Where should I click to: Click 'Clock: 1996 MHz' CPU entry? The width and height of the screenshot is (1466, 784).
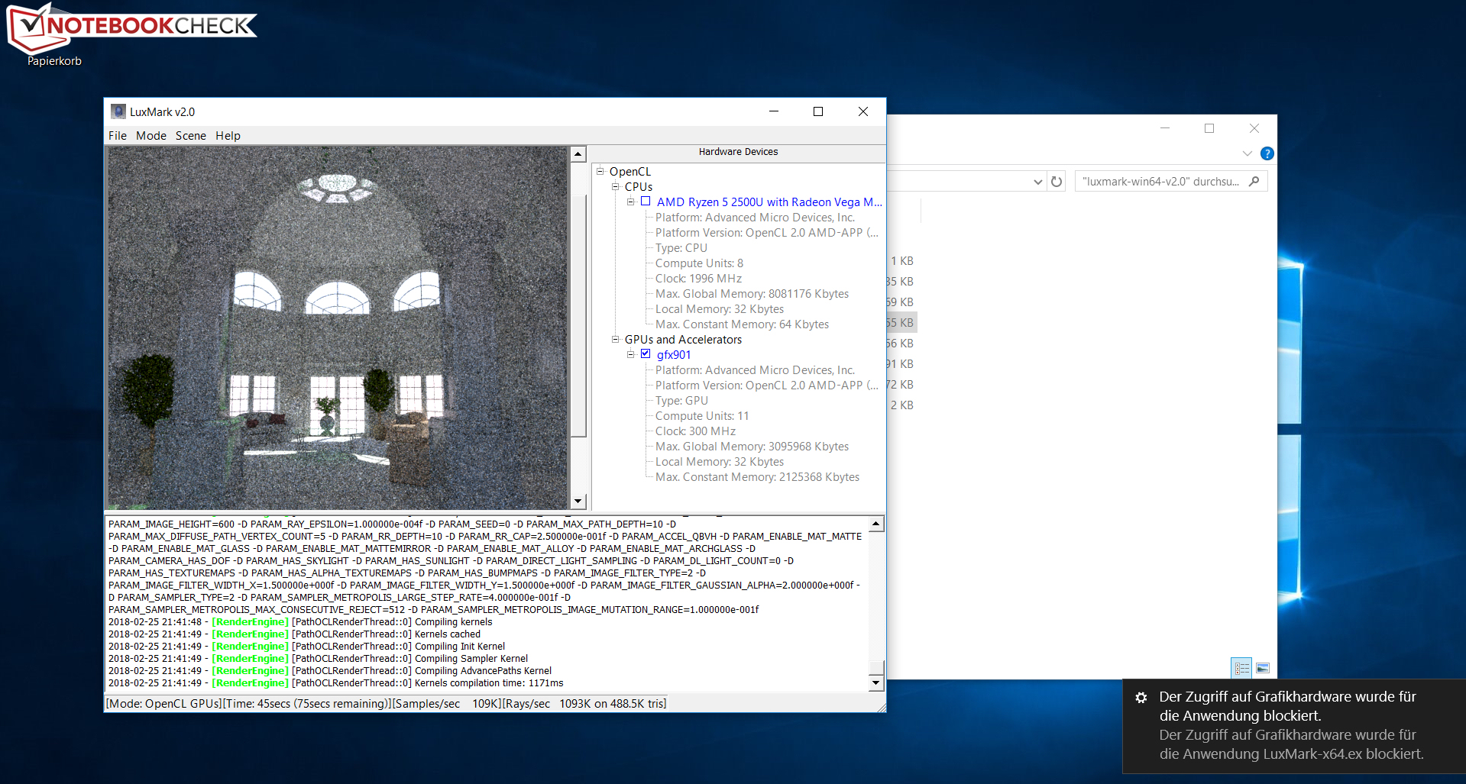click(x=698, y=279)
